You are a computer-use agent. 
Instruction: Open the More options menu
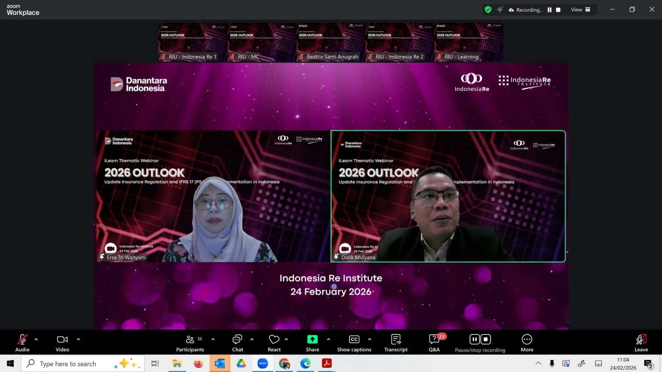(527, 343)
